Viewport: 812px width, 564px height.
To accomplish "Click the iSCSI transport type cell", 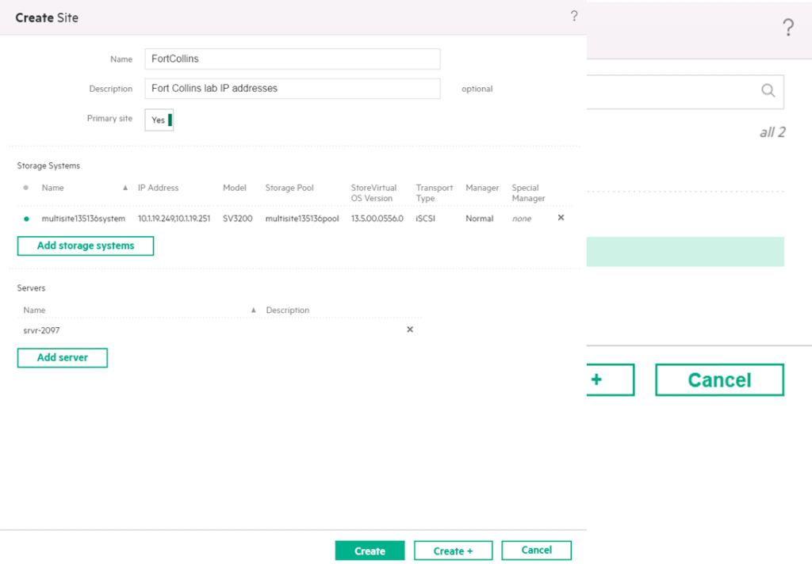I will tap(425, 219).
